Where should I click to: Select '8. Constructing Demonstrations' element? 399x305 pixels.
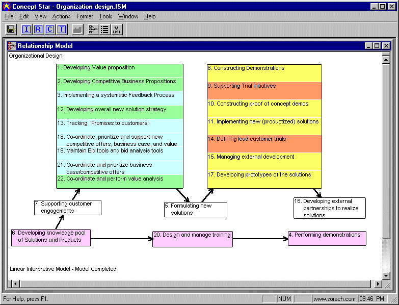pos(264,73)
